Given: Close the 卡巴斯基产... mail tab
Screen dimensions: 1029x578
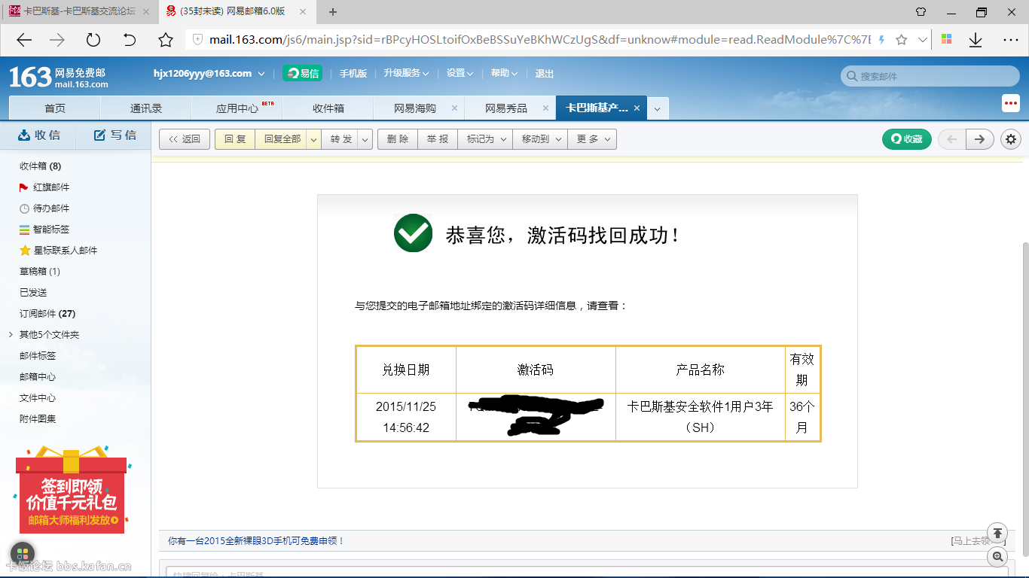Looking at the screenshot, I should tap(637, 108).
